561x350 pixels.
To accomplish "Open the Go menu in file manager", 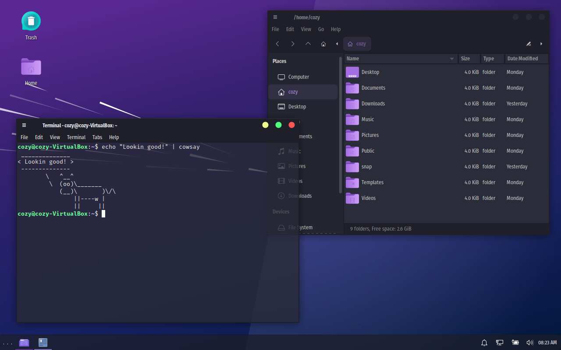I will pyautogui.click(x=321, y=29).
